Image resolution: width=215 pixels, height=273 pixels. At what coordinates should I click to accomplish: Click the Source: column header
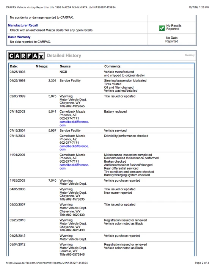click(x=66, y=66)
